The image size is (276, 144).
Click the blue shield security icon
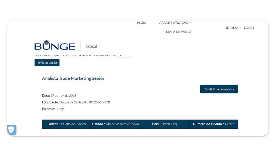click(12, 130)
